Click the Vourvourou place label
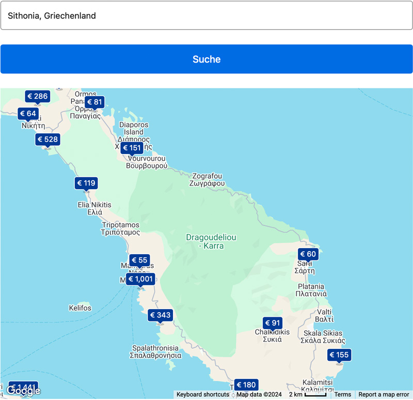 click(x=147, y=162)
